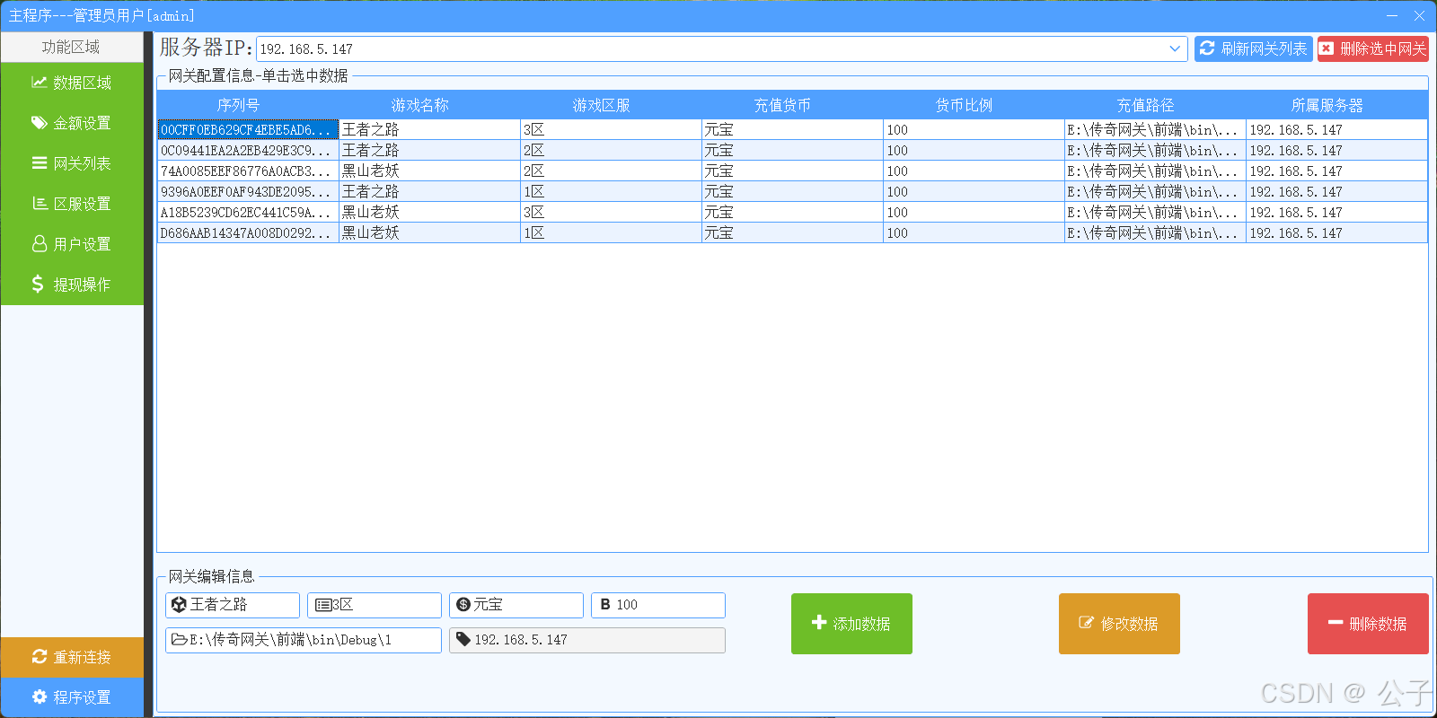The height and width of the screenshot is (718, 1437).
Task: Click the dollar icon beside 提现操作
Action: (x=38, y=285)
